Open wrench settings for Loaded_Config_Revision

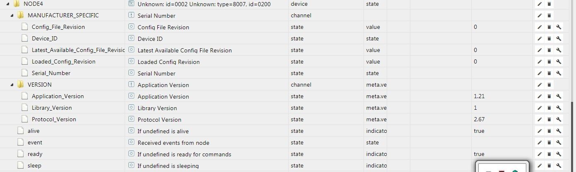click(x=559, y=62)
